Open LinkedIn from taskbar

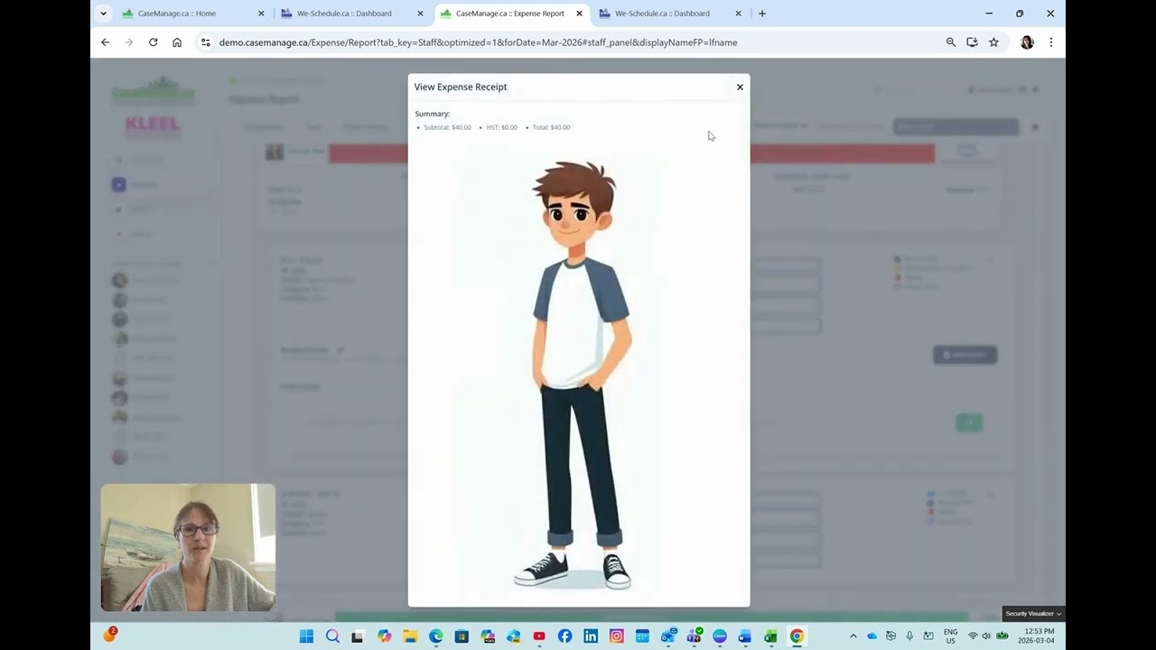pyautogui.click(x=591, y=636)
